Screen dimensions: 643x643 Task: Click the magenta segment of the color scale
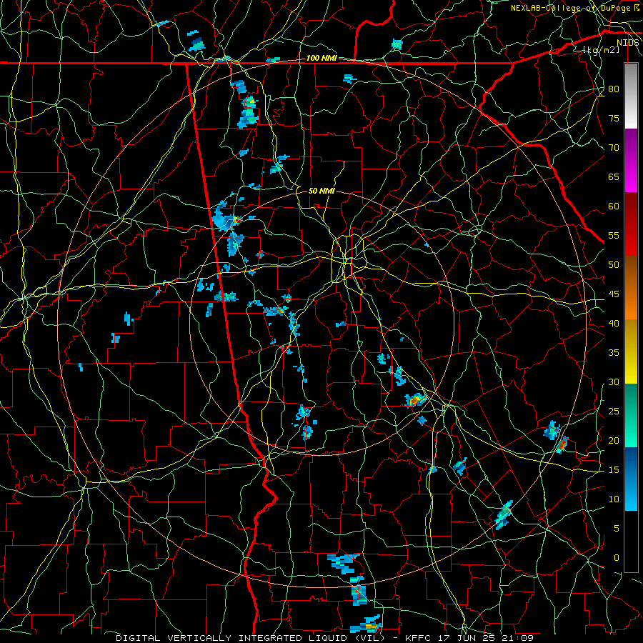pos(631,161)
